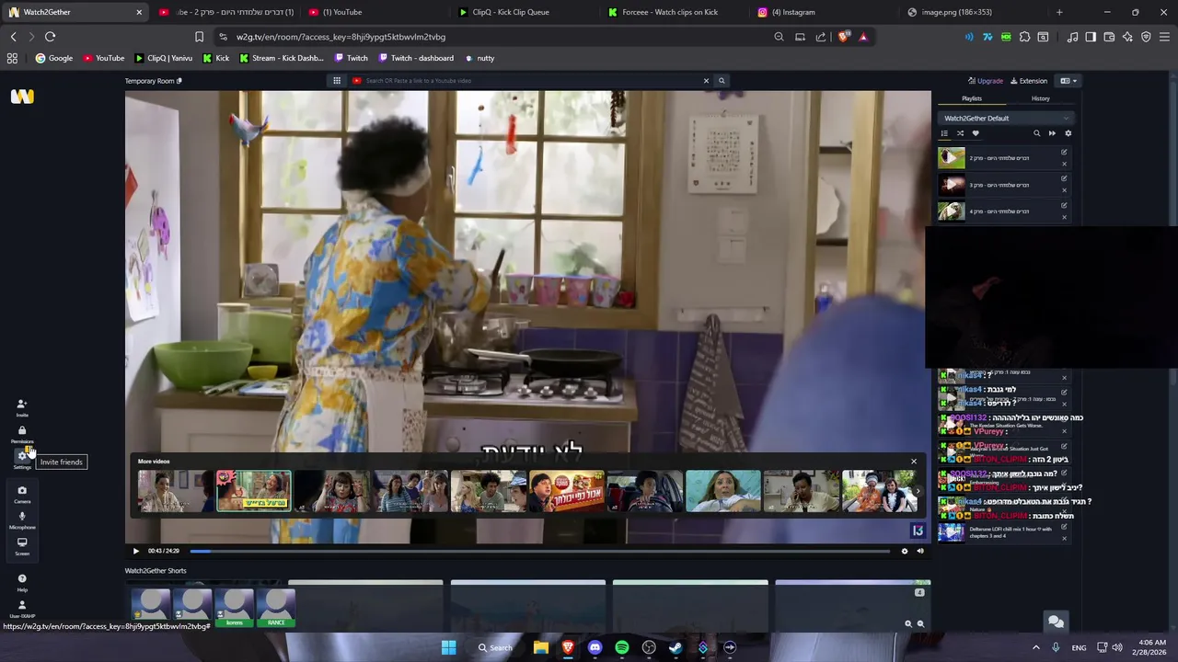The height and width of the screenshot is (662, 1178).
Task: Seek along the video progress bar
Action: click(539, 551)
